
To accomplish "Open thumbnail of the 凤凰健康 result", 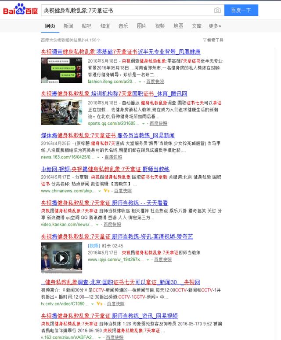I will click(x=61, y=70).
